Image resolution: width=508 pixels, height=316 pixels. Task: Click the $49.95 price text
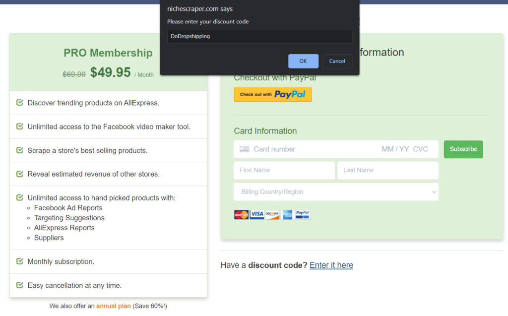tap(111, 72)
